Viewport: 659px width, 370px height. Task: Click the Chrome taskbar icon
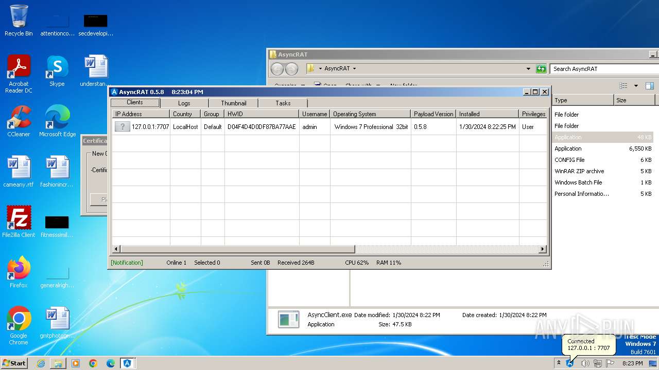(x=93, y=363)
